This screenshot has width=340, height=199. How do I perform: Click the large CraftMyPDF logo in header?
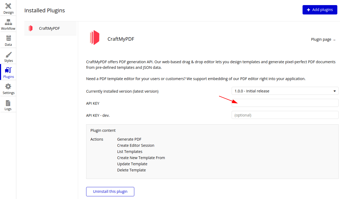pos(95,37)
